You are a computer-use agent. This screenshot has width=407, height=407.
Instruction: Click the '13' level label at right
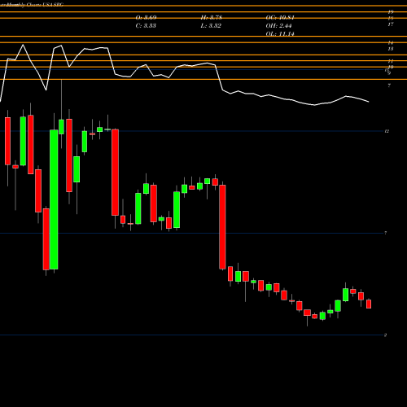pos(391,49)
